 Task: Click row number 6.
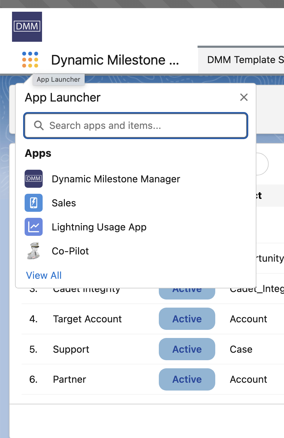pos(33,379)
